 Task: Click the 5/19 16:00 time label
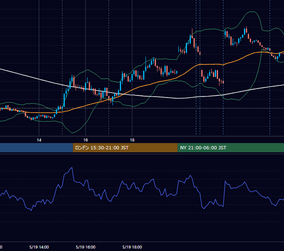point(86,247)
